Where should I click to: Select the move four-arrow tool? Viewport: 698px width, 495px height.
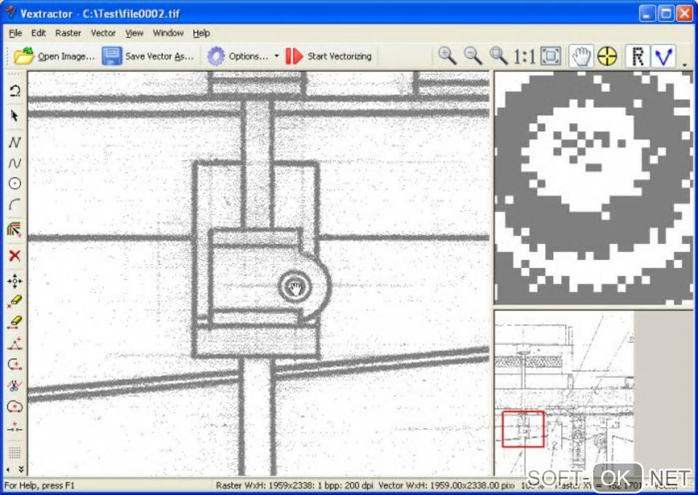tap(14, 281)
